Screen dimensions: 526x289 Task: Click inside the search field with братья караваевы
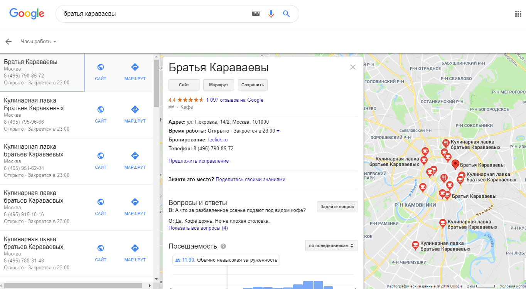pos(154,14)
